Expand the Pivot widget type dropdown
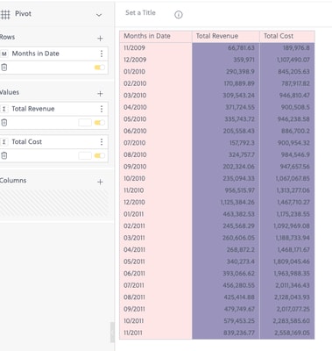332x351 pixels. (x=99, y=15)
